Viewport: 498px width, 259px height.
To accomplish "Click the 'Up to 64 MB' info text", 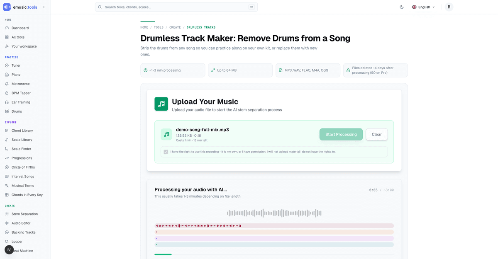I will tap(227, 70).
